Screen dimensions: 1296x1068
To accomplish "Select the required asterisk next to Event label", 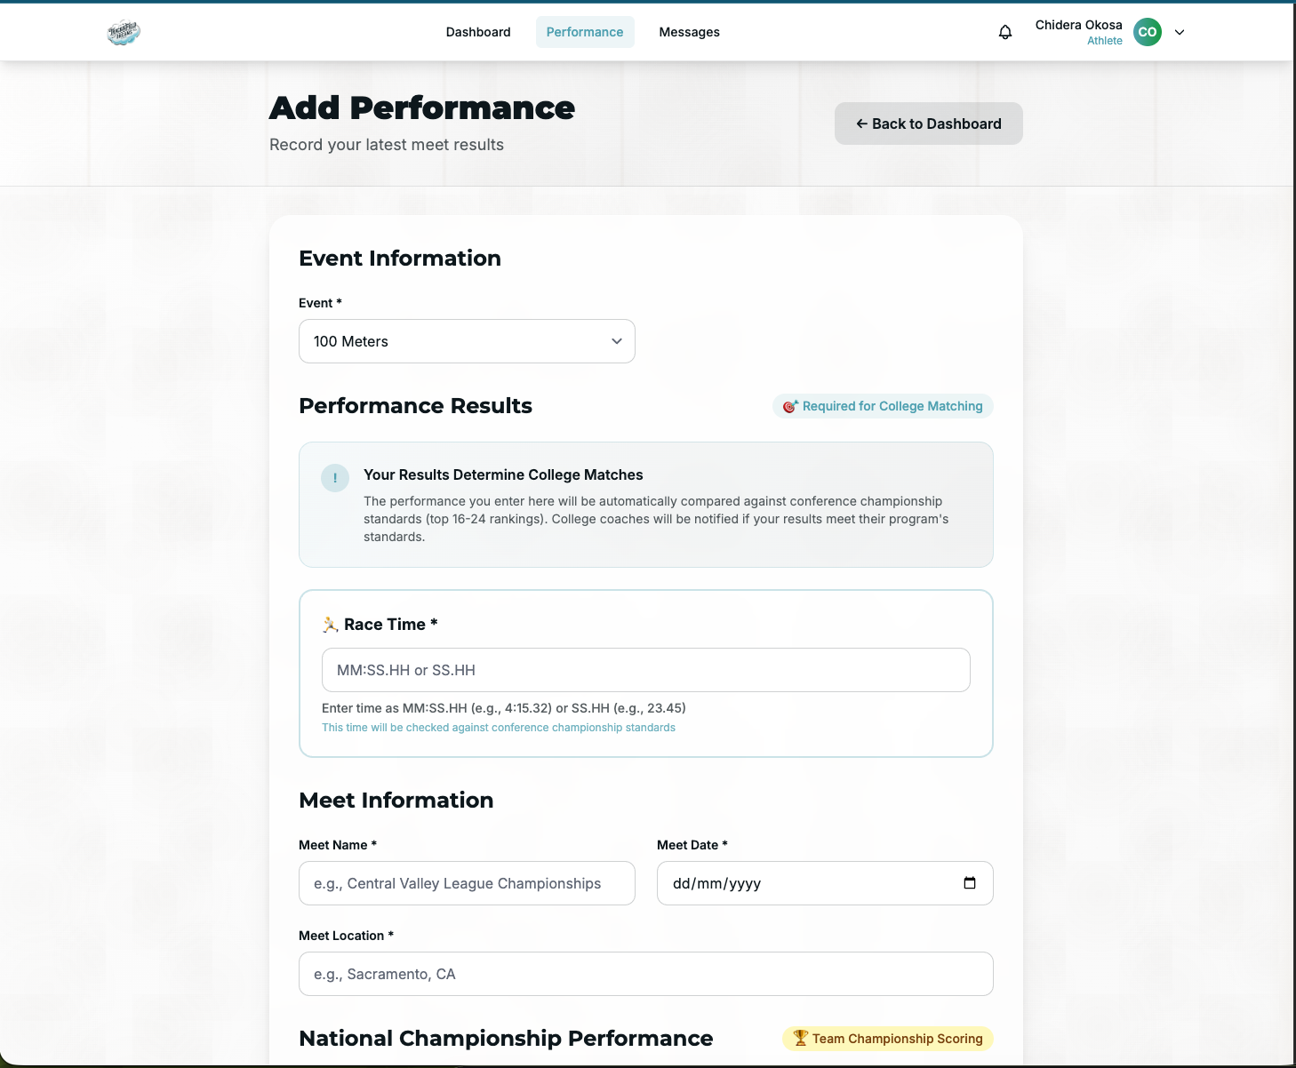I will 337,303.
